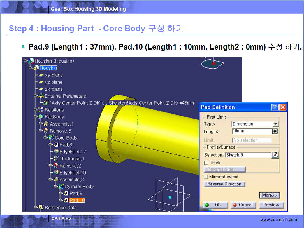
Task: Click the Cylinder Body icon
Action: point(61,187)
